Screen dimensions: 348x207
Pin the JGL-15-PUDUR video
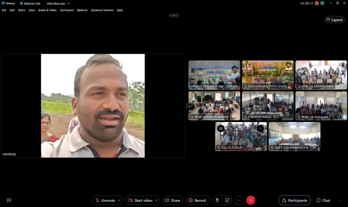[x=221, y=128]
